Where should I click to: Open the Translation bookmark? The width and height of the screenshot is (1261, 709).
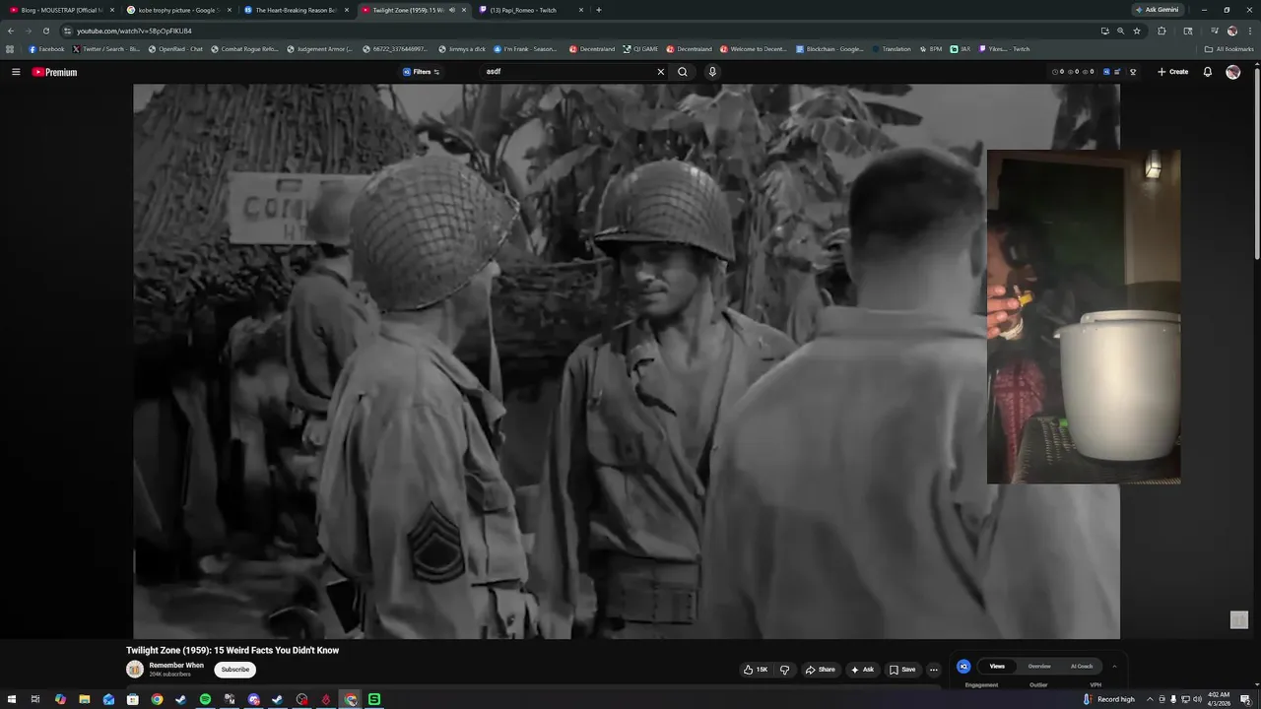coord(892,49)
